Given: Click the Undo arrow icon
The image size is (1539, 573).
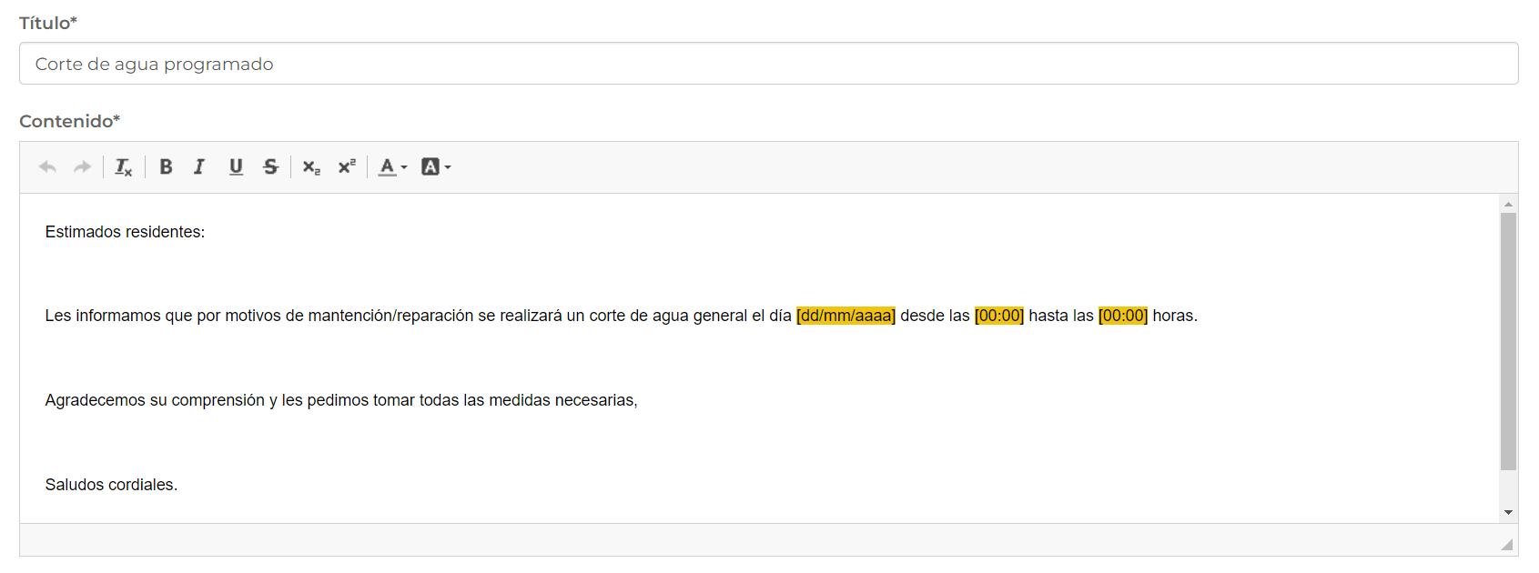Looking at the screenshot, I should click(47, 167).
